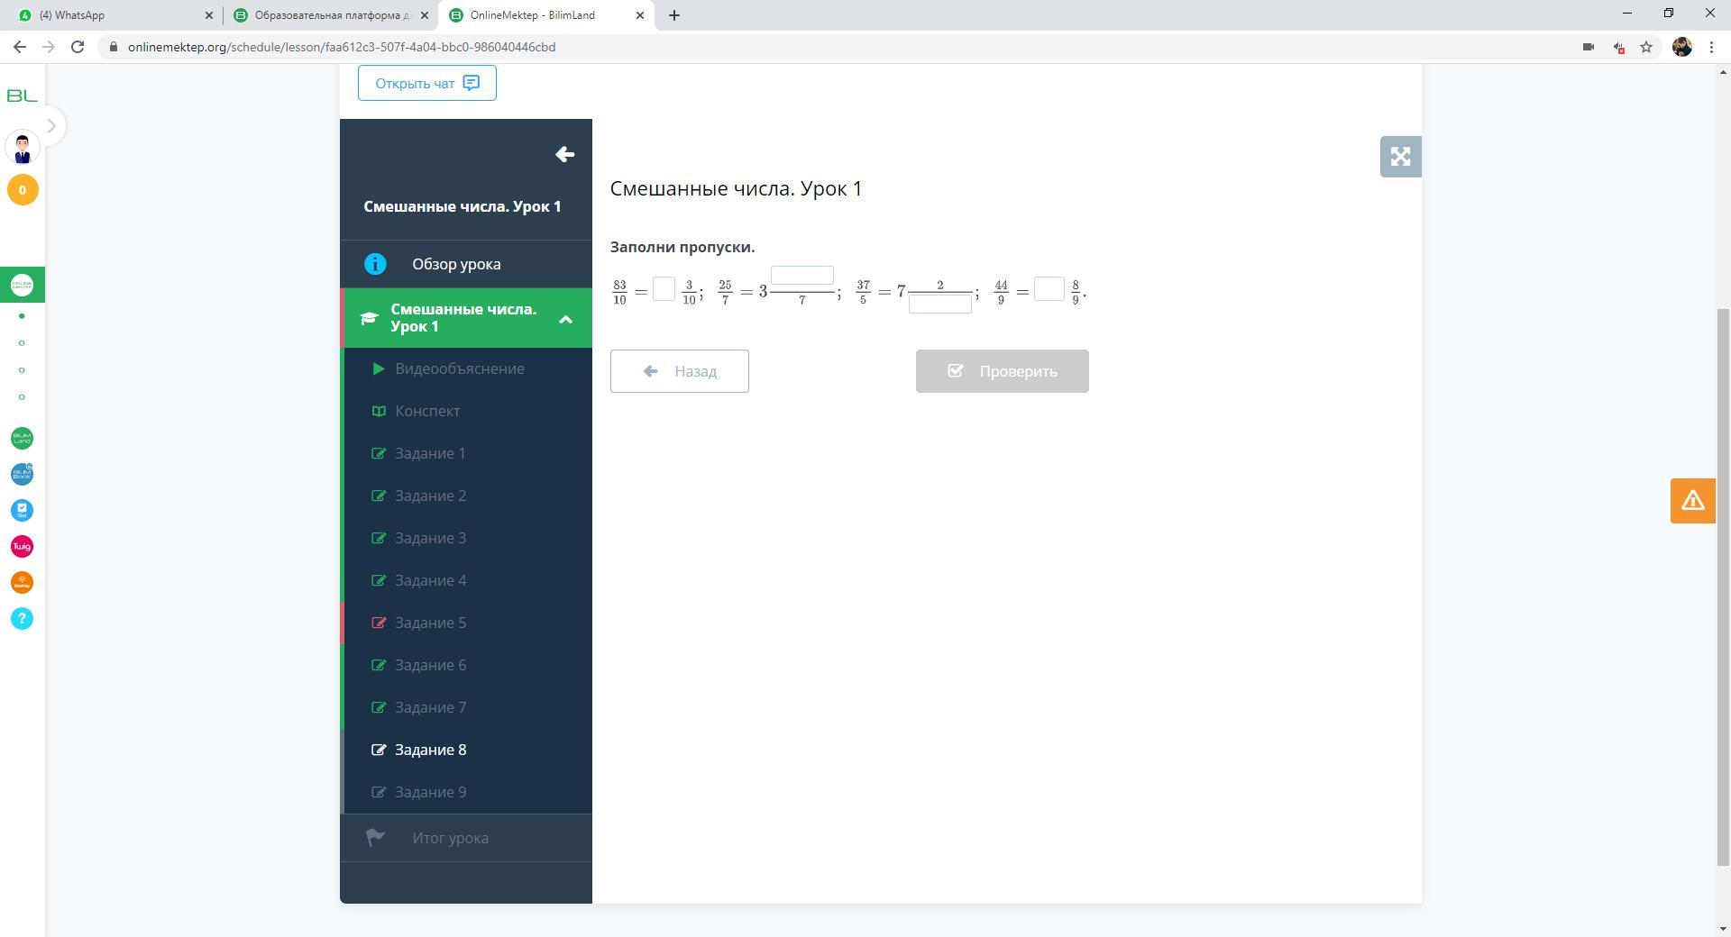The image size is (1731, 937).
Task: Click the BilimLand green sidebar icon
Action: tap(23, 439)
